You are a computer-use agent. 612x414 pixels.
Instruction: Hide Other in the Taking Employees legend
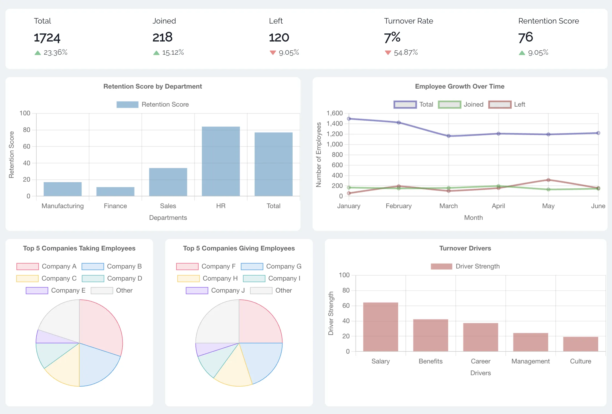coord(102,290)
